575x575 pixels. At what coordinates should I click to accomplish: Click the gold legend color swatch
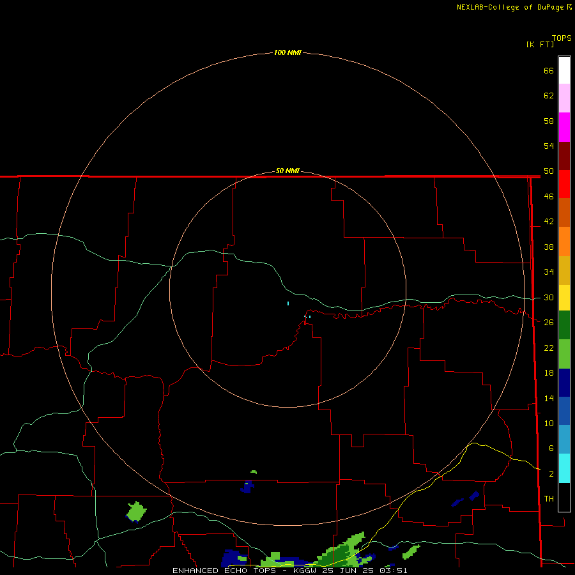tap(564, 270)
